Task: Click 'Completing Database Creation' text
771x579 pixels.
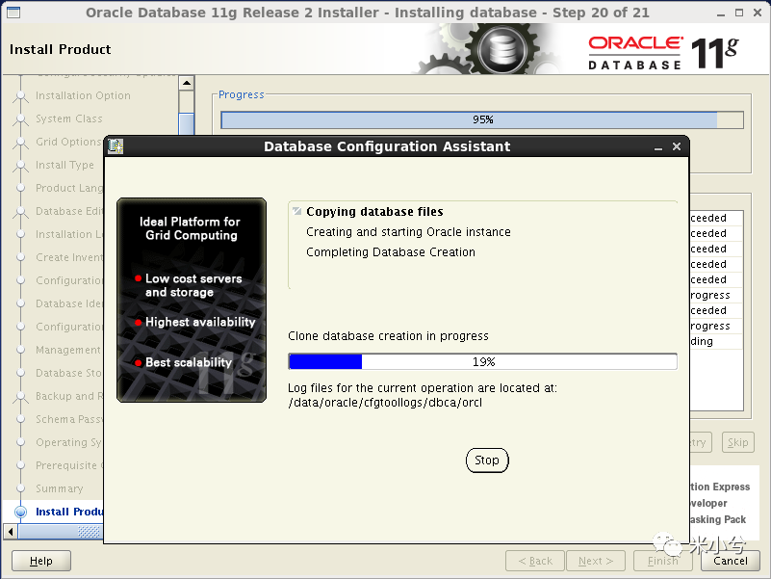Action: pyautogui.click(x=391, y=252)
